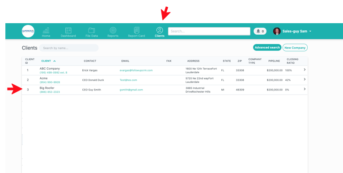Open the ABC Company client name

(x=50, y=69)
